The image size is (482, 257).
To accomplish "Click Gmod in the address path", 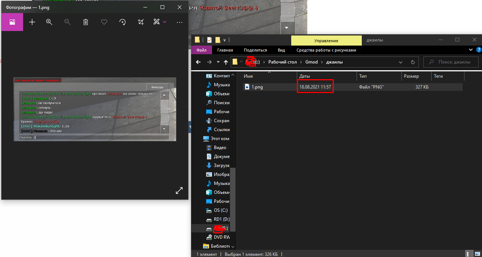I will 312,62.
